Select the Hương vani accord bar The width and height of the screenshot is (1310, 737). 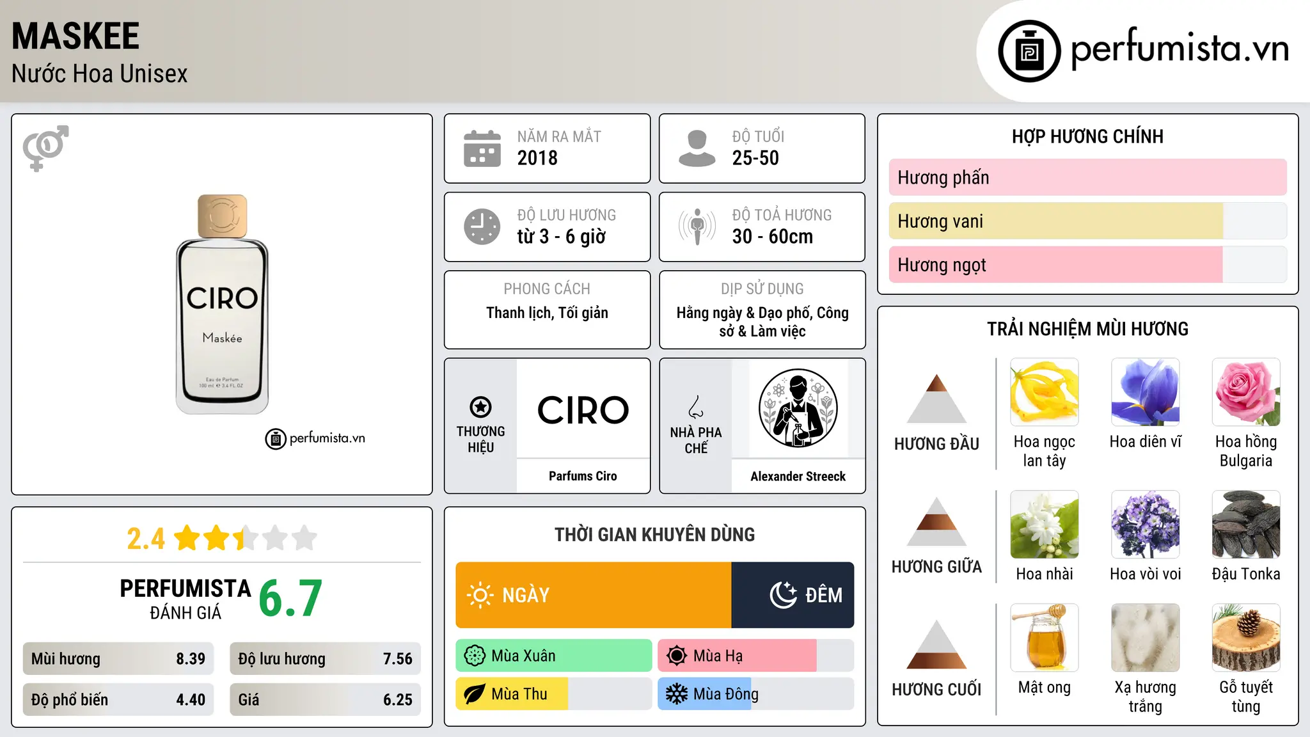[x=1087, y=221]
